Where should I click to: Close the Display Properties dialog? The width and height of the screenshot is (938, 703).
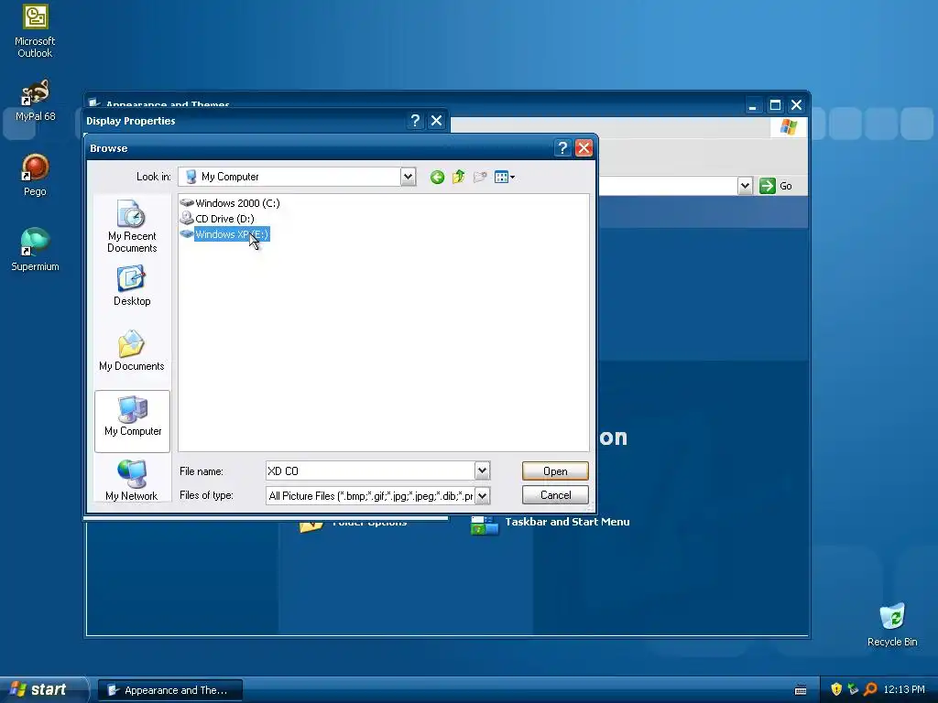pyautogui.click(x=437, y=121)
